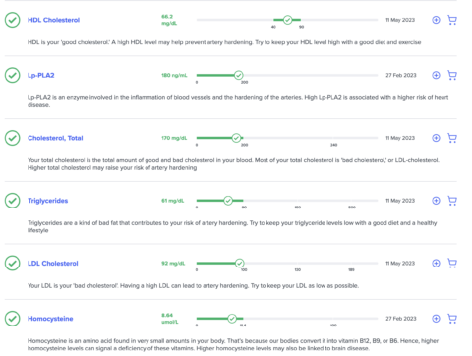Image resolution: width=472 pixels, height=356 pixels.
Task: Click the Triglycerides range slider marker
Action: [228, 201]
